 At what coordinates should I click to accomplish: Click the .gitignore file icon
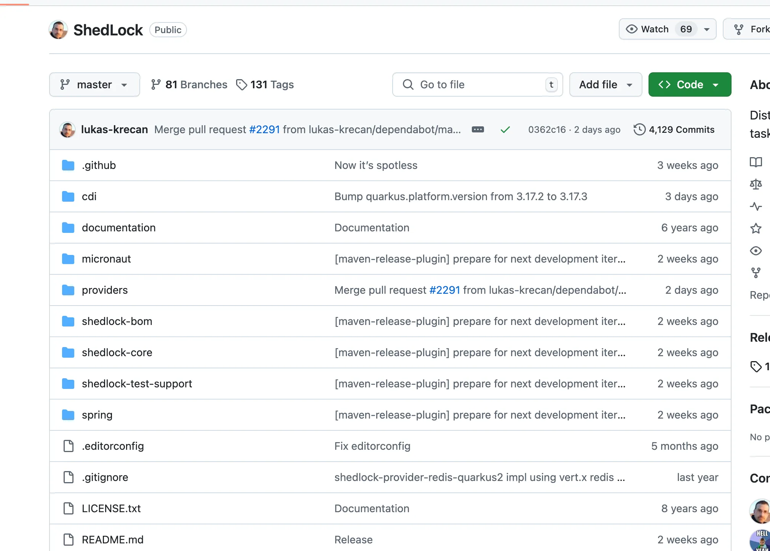click(68, 477)
